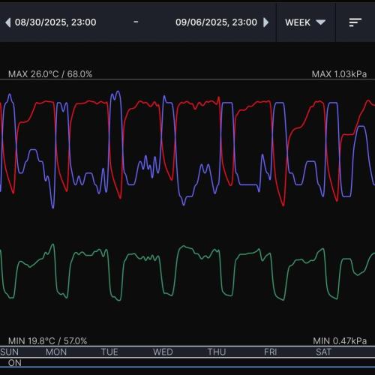This screenshot has width=375, height=375.
Task: Open the WEEK range dropdown
Action: [305, 22]
